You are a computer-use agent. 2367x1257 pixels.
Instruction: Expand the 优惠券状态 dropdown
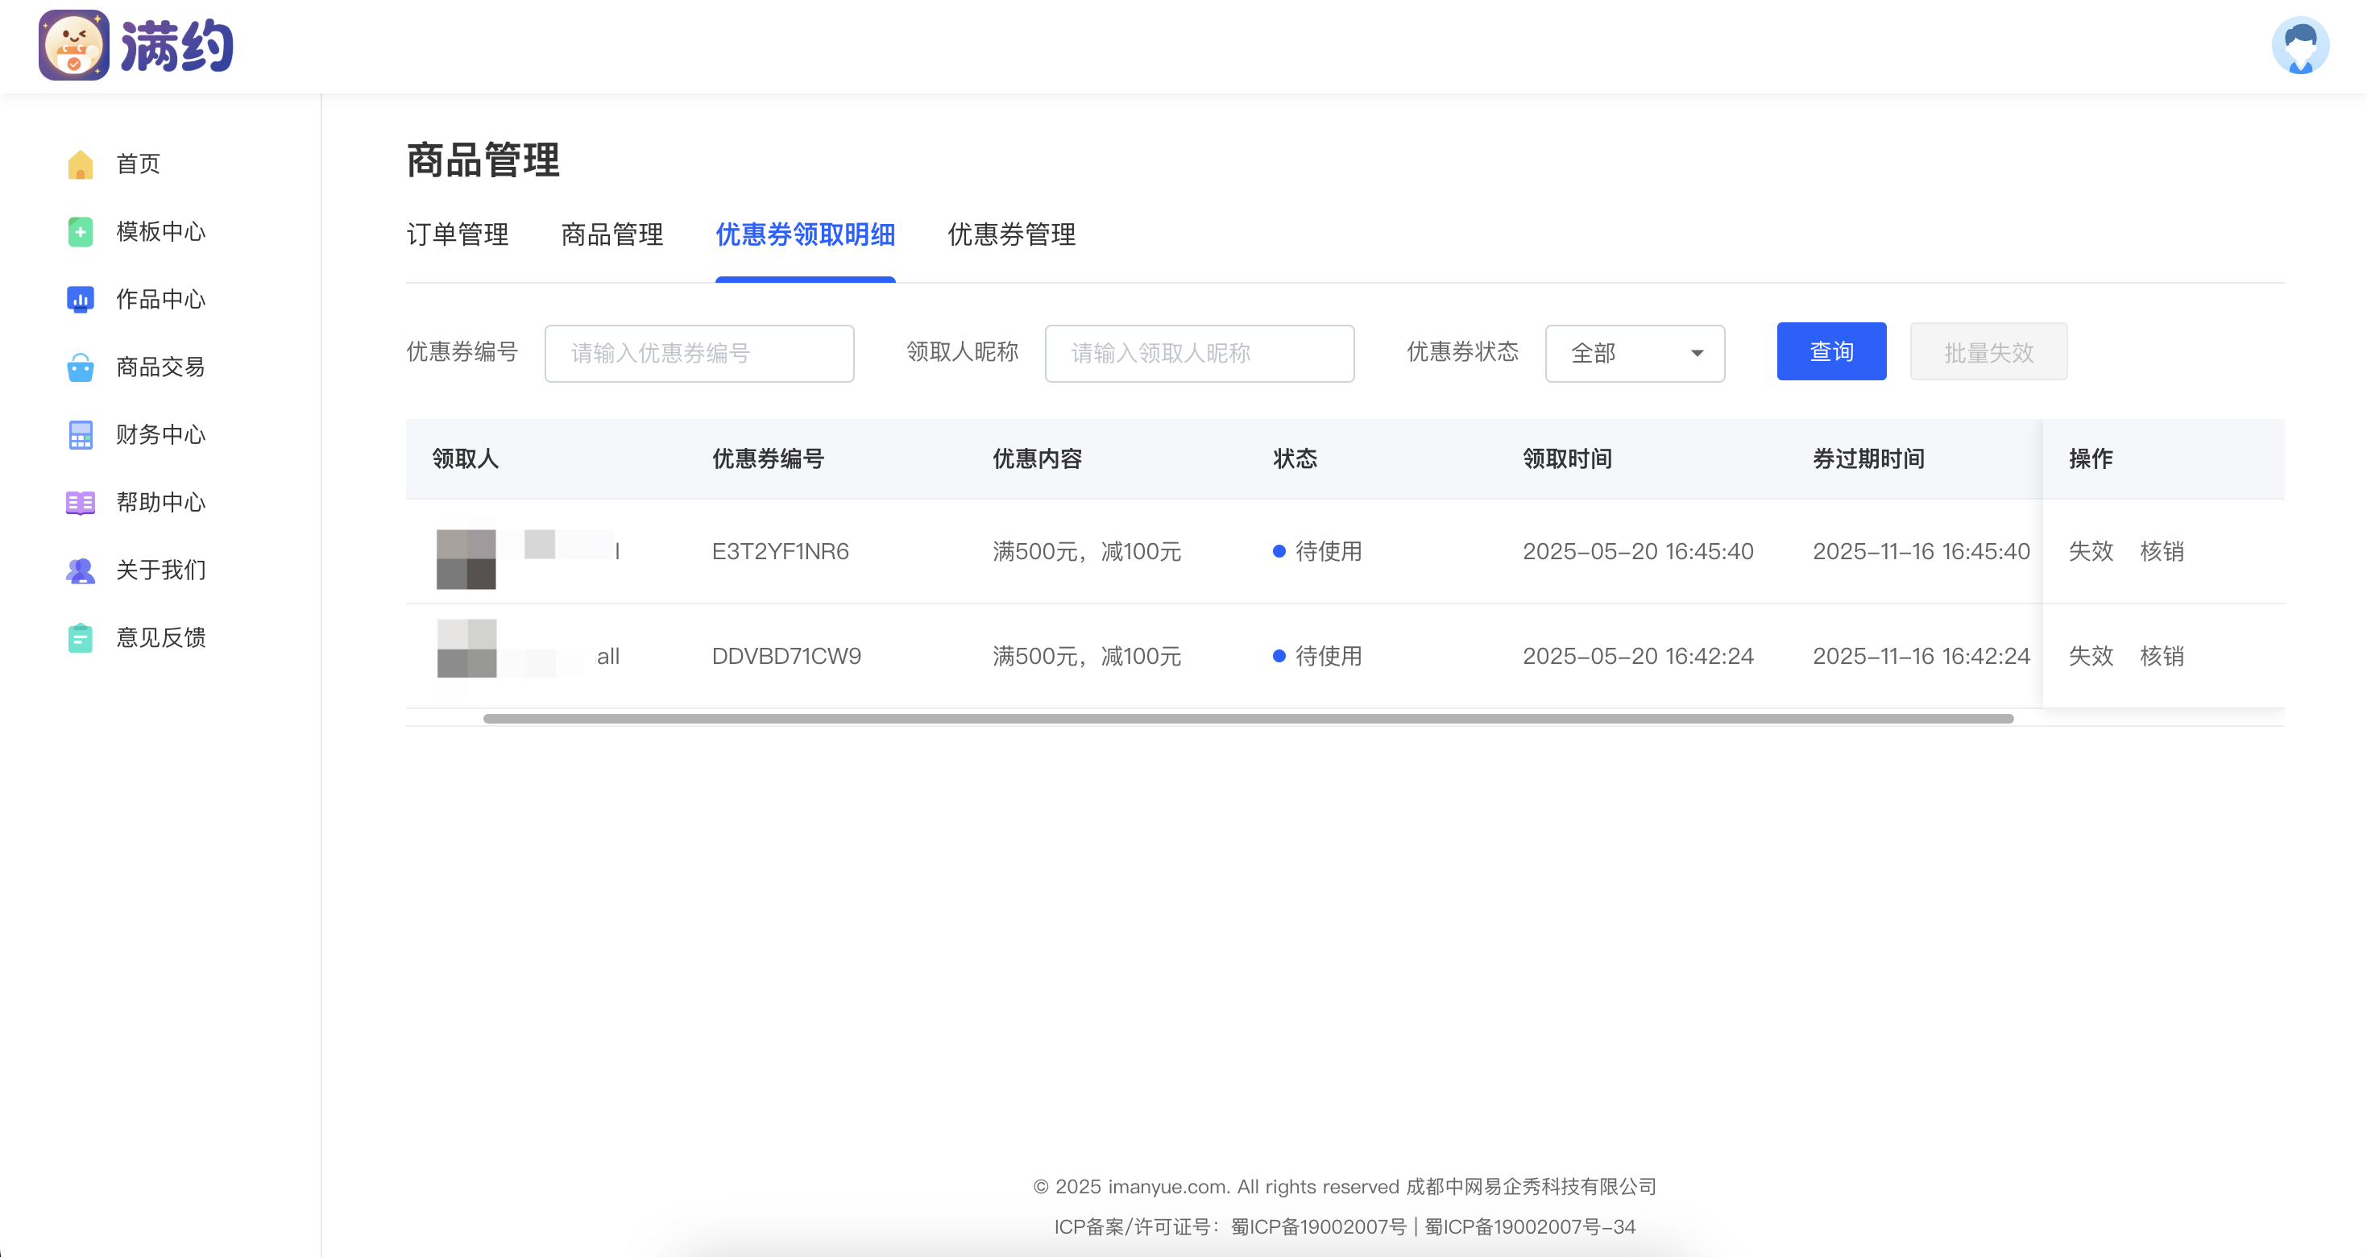tap(1634, 353)
